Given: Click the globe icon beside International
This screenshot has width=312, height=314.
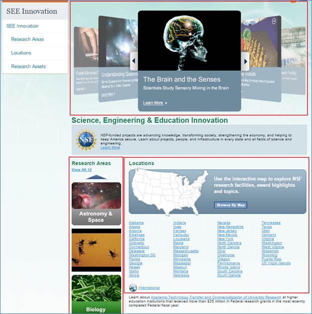Looking at the screenshot, I should (133, 288).
